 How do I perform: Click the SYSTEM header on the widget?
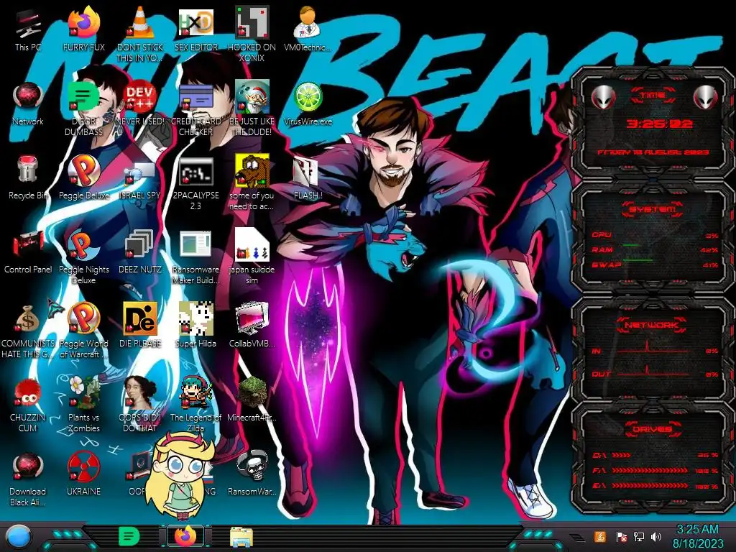click(x=653, y=209)
